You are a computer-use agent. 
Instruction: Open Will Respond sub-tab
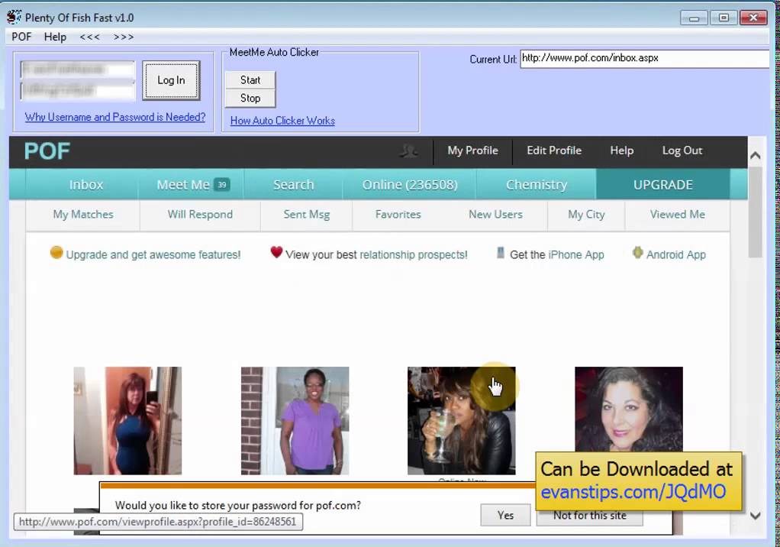pyautogui.click(x=200, y=215)
